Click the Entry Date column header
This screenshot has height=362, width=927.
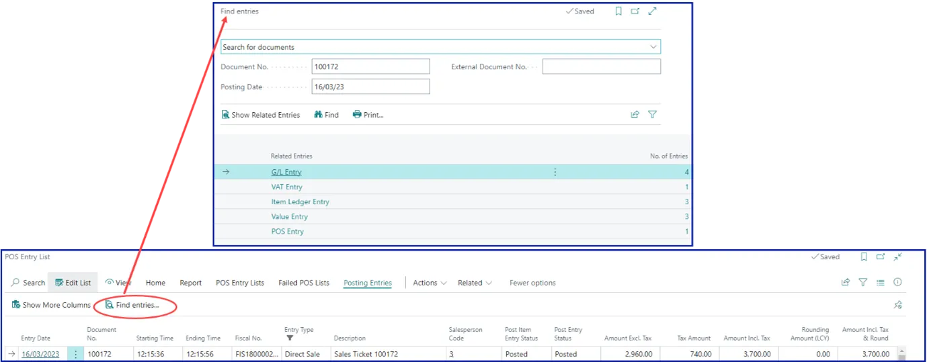pyautogui.click(x=36, y=338)
